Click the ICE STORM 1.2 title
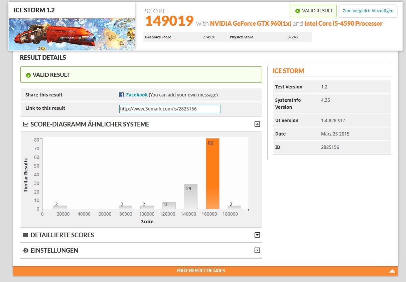The width and height of the screenshot is (406, 282). (x=34, y=10)
